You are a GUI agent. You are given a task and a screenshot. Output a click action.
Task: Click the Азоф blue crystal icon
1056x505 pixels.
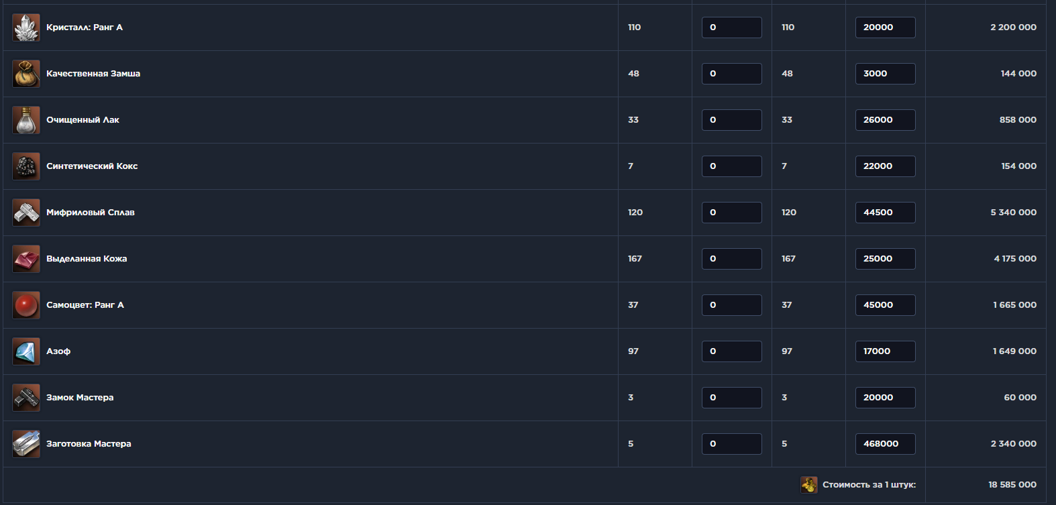[x=26, y=351]
